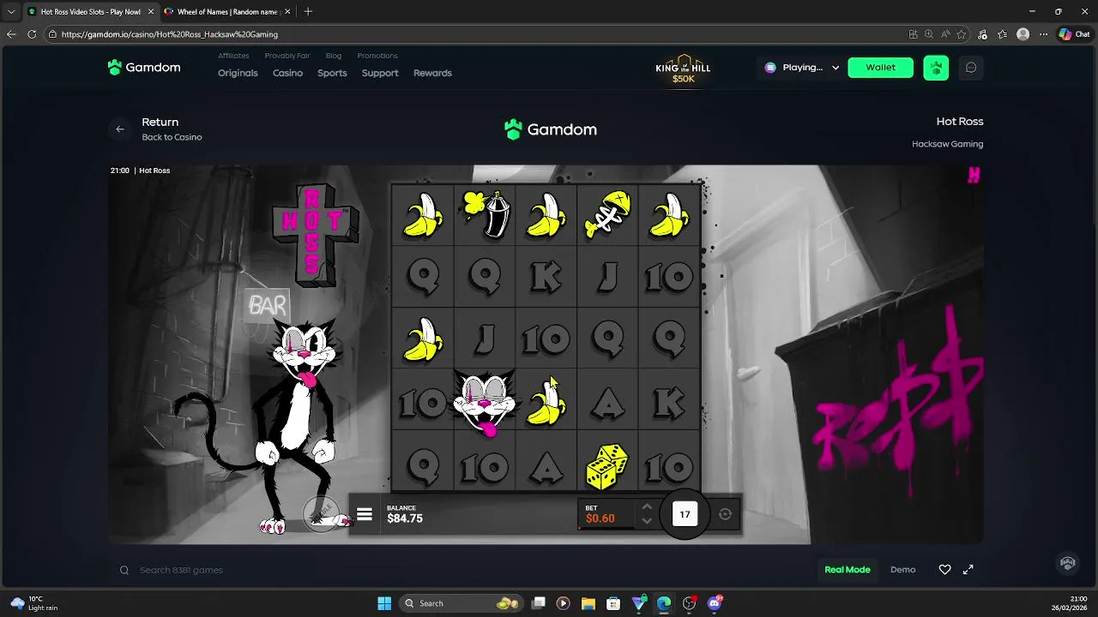Click the cat wild symbol on reels
Viewport: 1098px width, 617px height.
485,404
